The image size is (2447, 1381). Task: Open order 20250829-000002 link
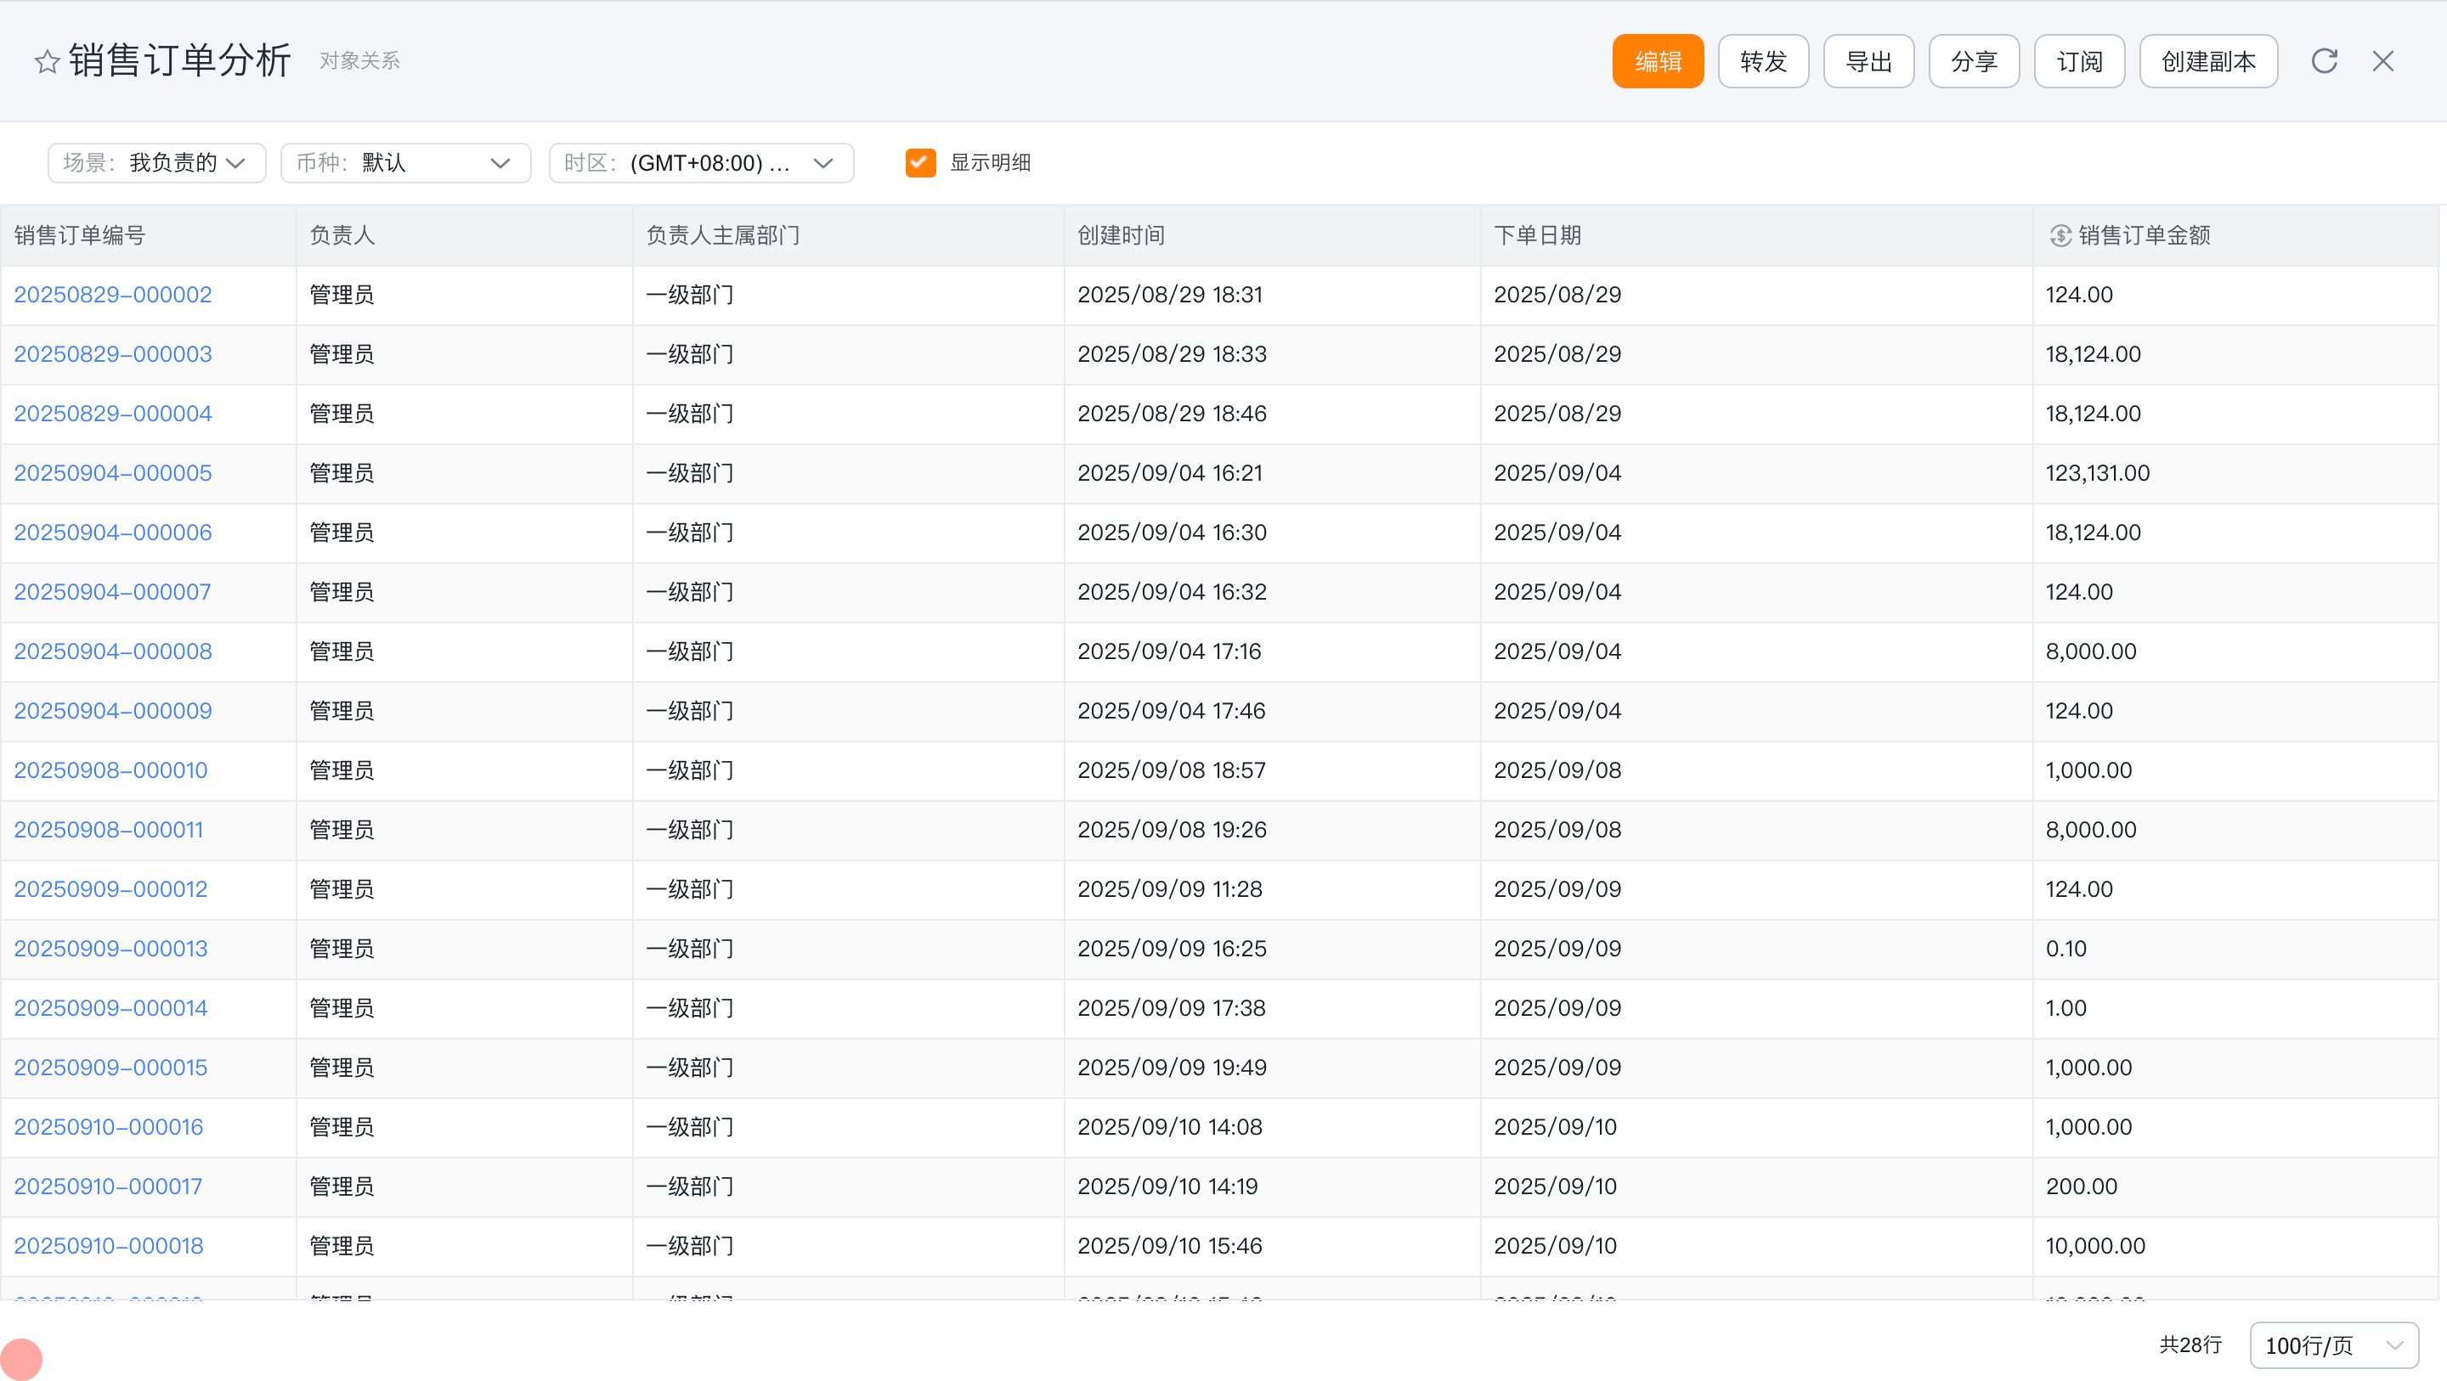pos(113,295)
